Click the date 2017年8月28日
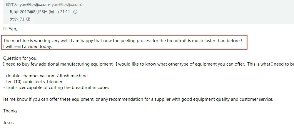Image resolution: width=294 pixels, height=130 pixels. 34,12
